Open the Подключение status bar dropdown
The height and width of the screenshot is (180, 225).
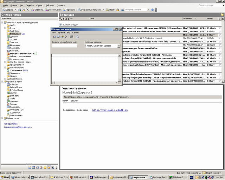[x=212, y=173]
